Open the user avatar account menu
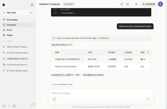 (x=160, y=4)
